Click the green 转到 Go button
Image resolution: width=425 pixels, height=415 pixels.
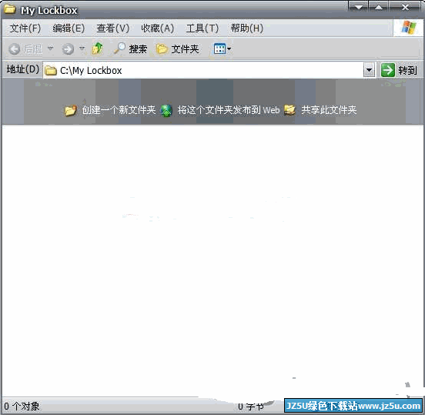coord(399,70)
